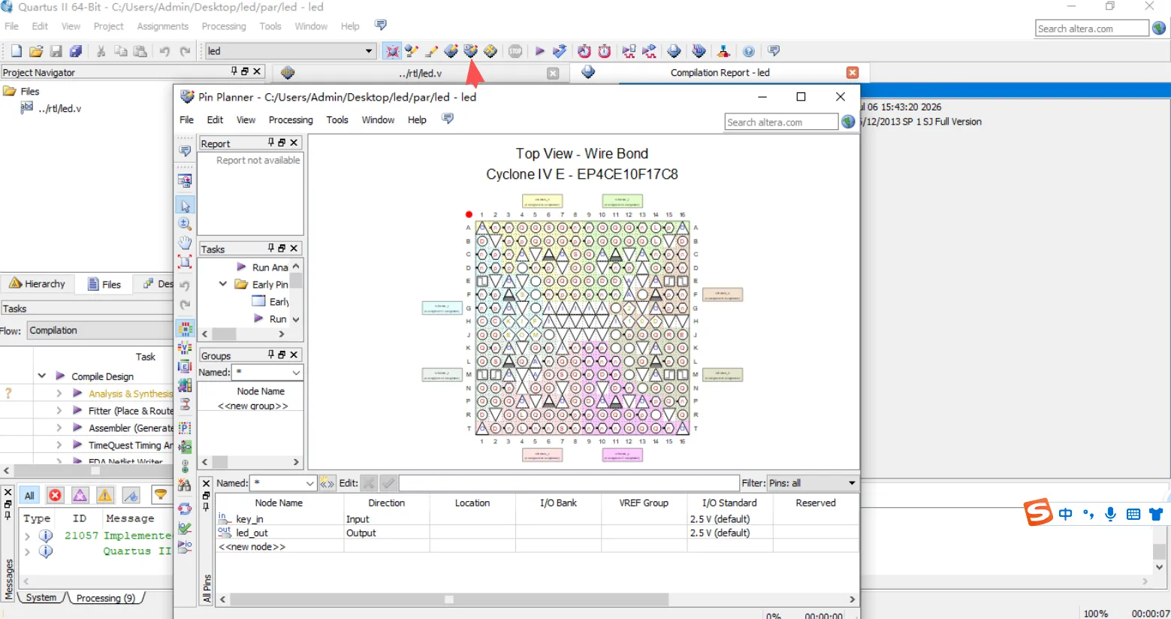This screenshot has width=1171, height=619.
Task: Click the Stop Processing icon
Action: (515, 51)
